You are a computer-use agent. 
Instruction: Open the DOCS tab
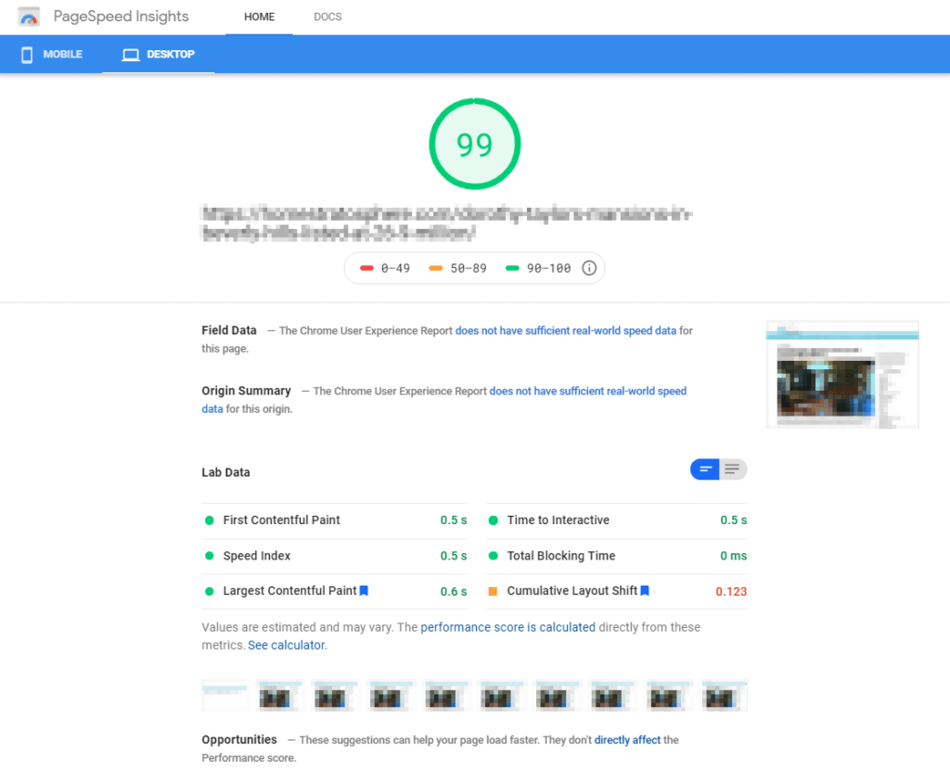pyautogui.click(x=327, y=17)
